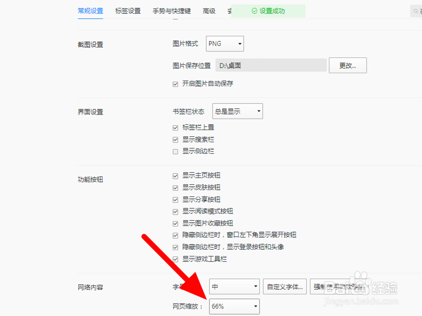Uncheck 显示主页按钮
The height and width of the screenshot is (316, 422).
pyautogui.click(x=175, y=176)
